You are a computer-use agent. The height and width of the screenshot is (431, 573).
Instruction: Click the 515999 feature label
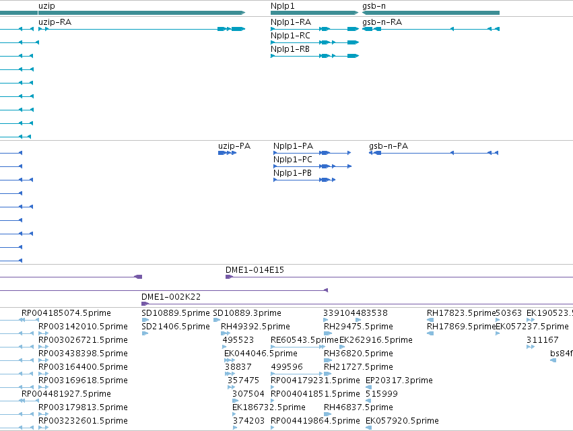pos(382,394)
